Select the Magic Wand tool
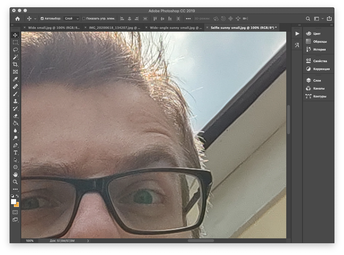 [x=15, y=57]
